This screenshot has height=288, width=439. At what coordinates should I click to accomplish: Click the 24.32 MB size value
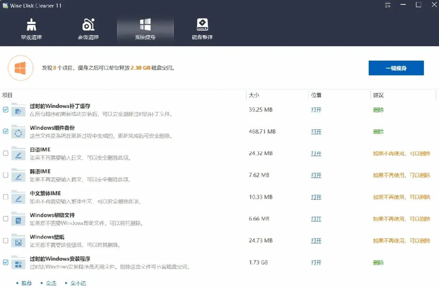coord(261,153)
